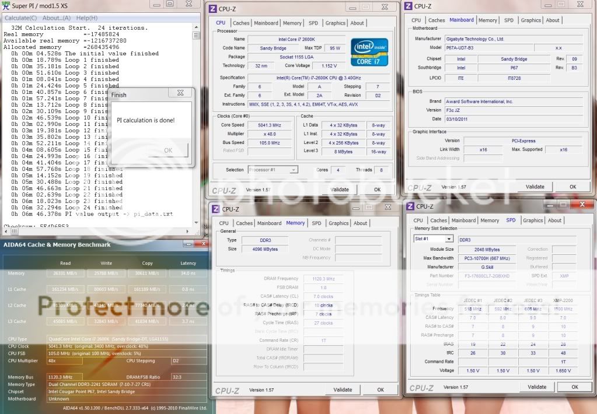Click the Bus Speed value '105.0 MHz'
597x414 pixels.
(270, 143)
